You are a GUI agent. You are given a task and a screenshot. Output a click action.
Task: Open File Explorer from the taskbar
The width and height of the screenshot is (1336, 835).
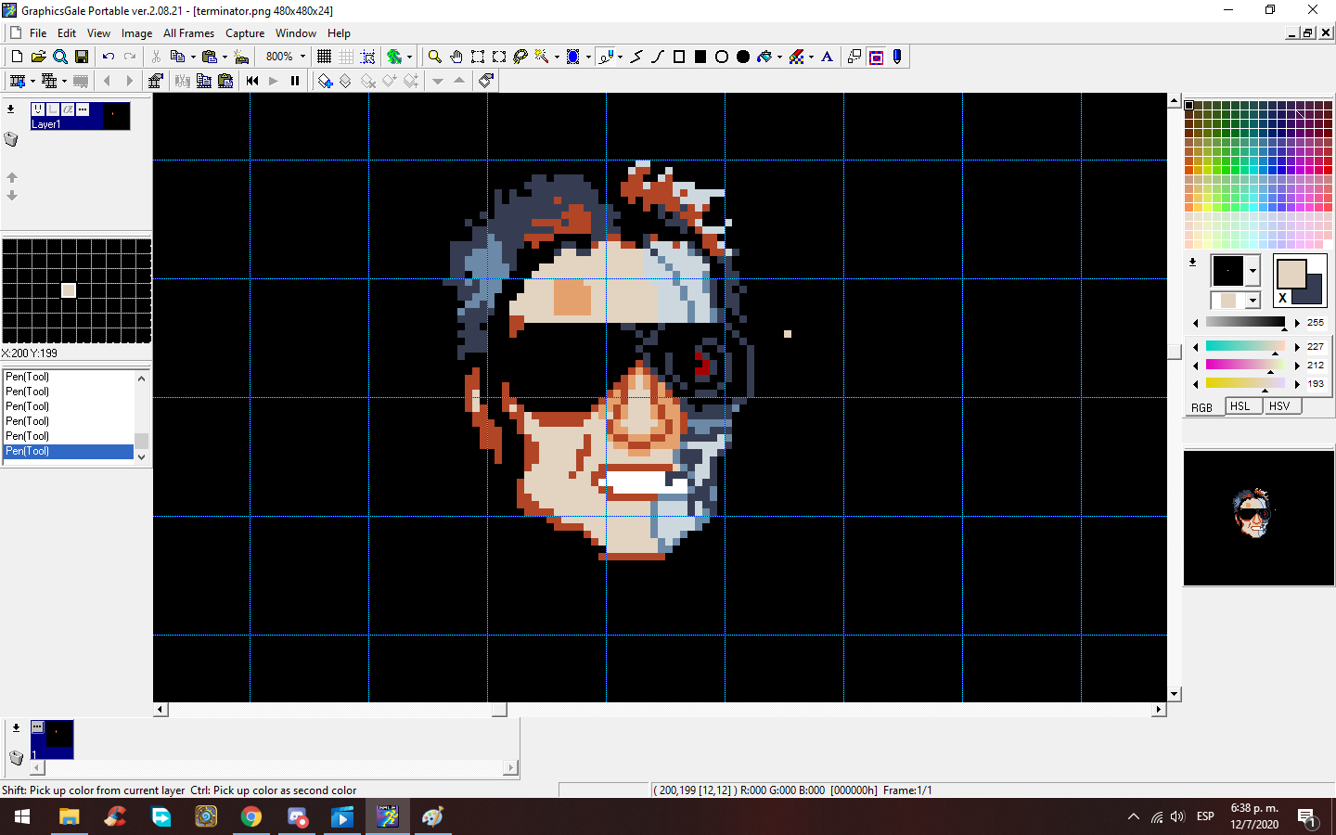pyautogui.click(x=70, y=816)
